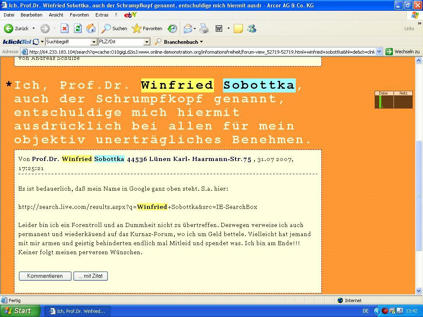The height and width of the screenshot is (317, 423).
Task: Open the PLZ/Ort combo box dropdown
Action: (147, 42)
